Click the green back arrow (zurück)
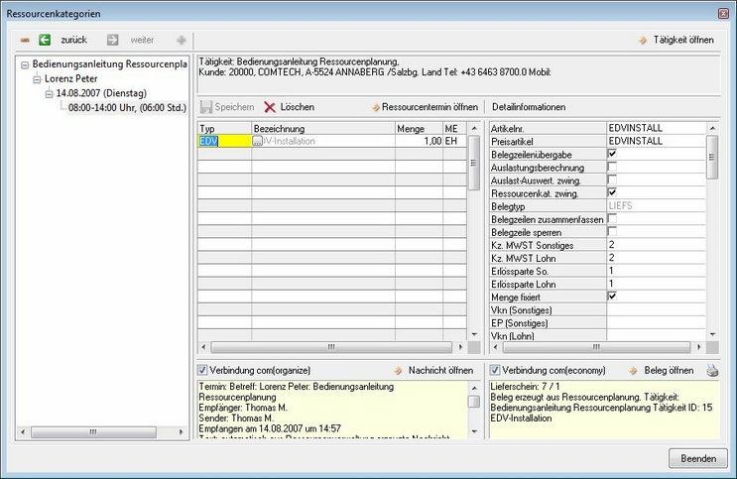737x479 pixels. coord(45,40)
